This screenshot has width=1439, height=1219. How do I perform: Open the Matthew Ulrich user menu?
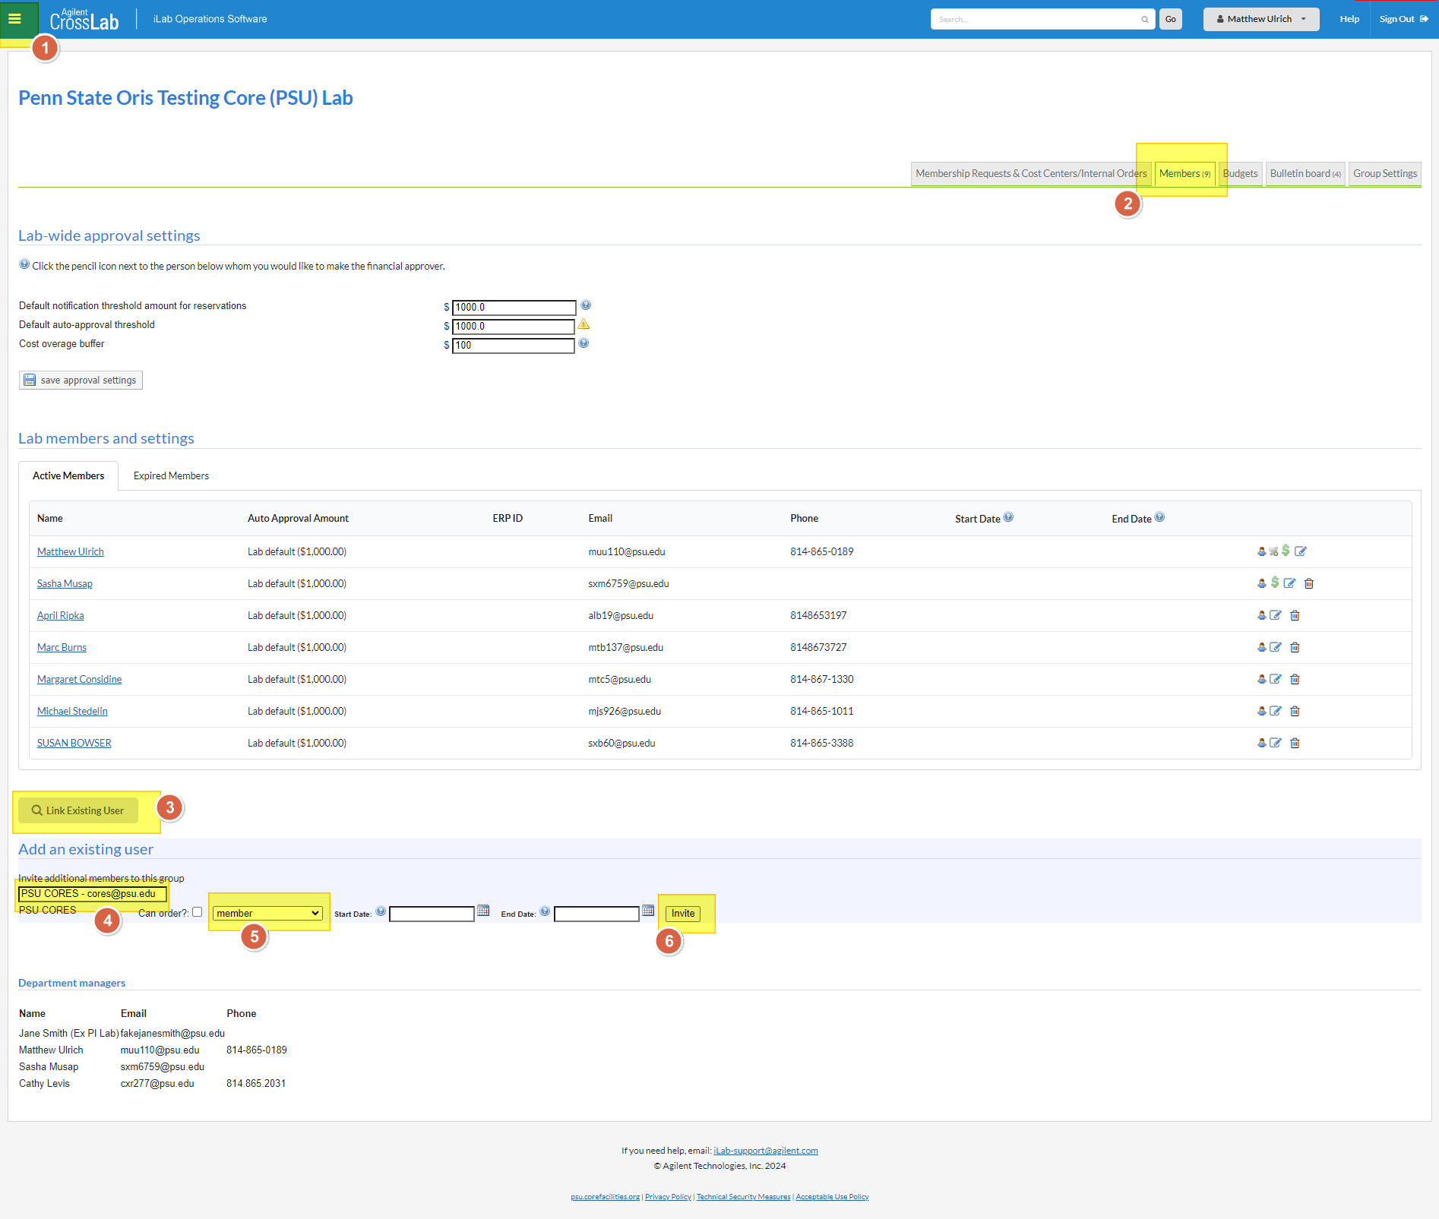click(1261, 19)
